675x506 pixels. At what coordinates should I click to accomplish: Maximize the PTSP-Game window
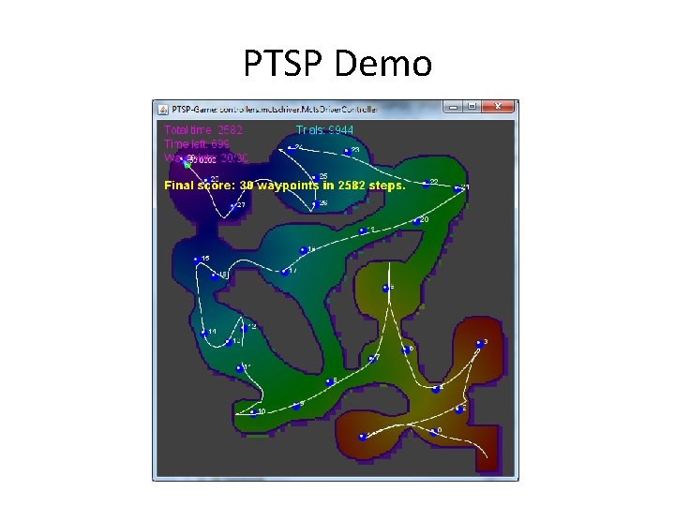point(472,107)
